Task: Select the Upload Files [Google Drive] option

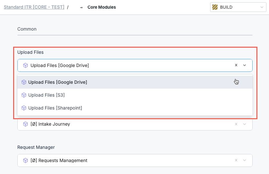Action: pos(135,82)
